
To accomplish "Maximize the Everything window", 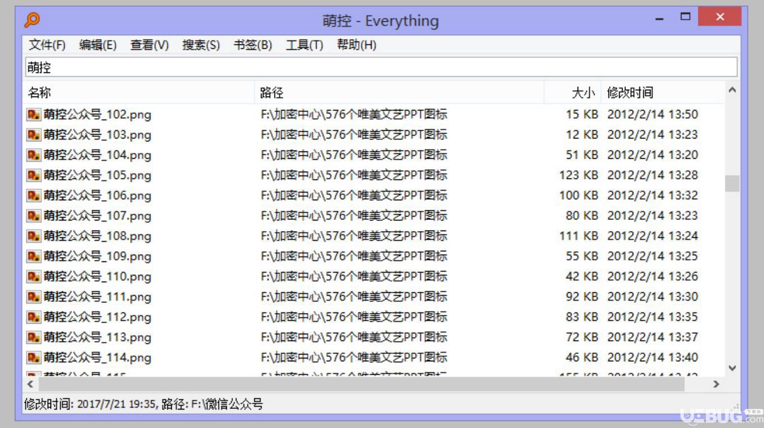I will [685, 17].
